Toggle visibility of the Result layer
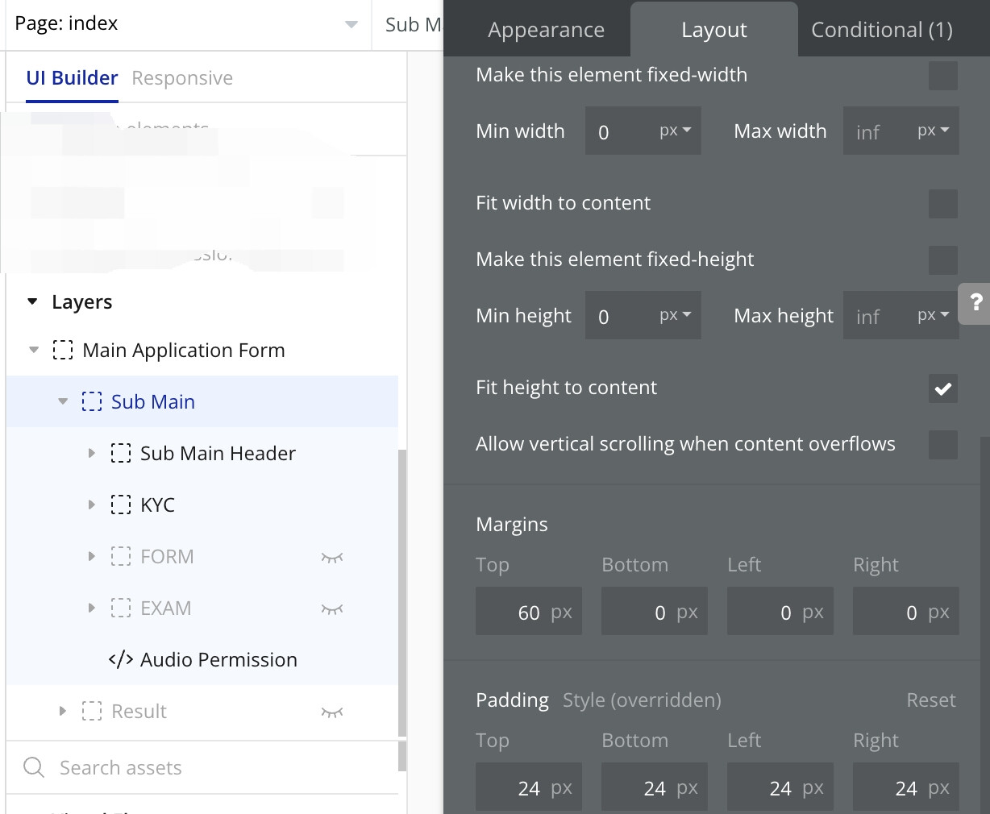The height and width of the screenshot is (814, 990). click(x=332, y=712)
